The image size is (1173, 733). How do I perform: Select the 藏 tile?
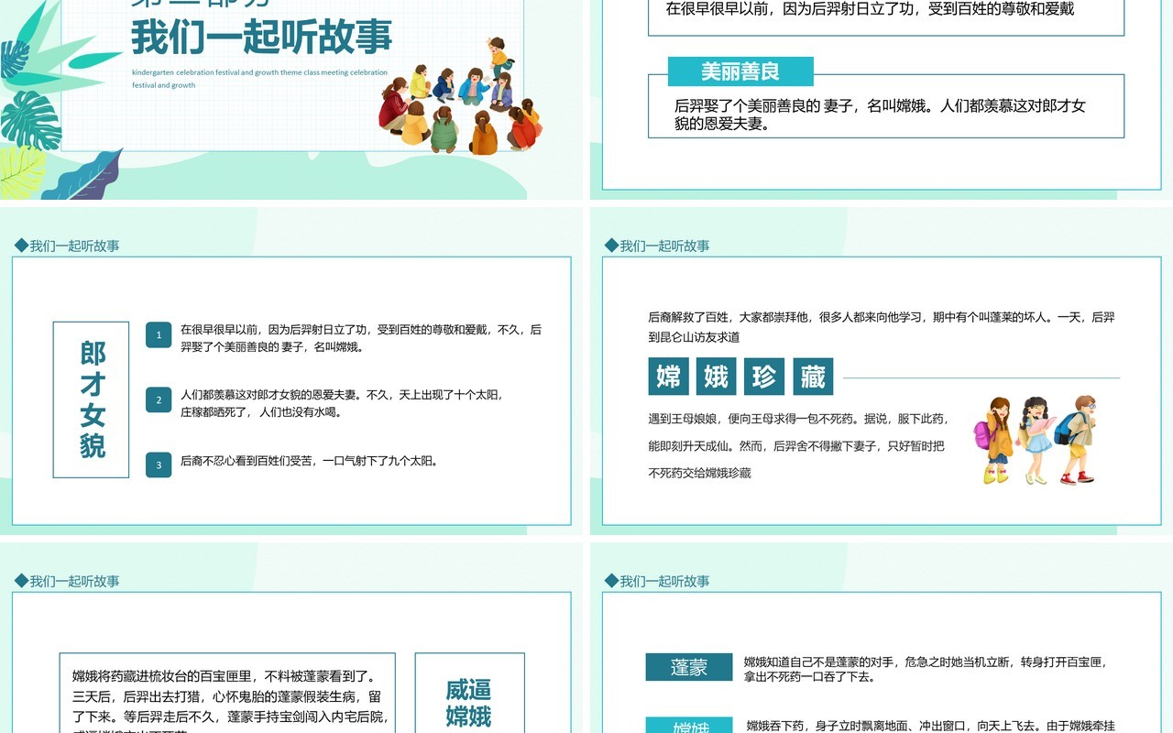[x=813, y=377]
